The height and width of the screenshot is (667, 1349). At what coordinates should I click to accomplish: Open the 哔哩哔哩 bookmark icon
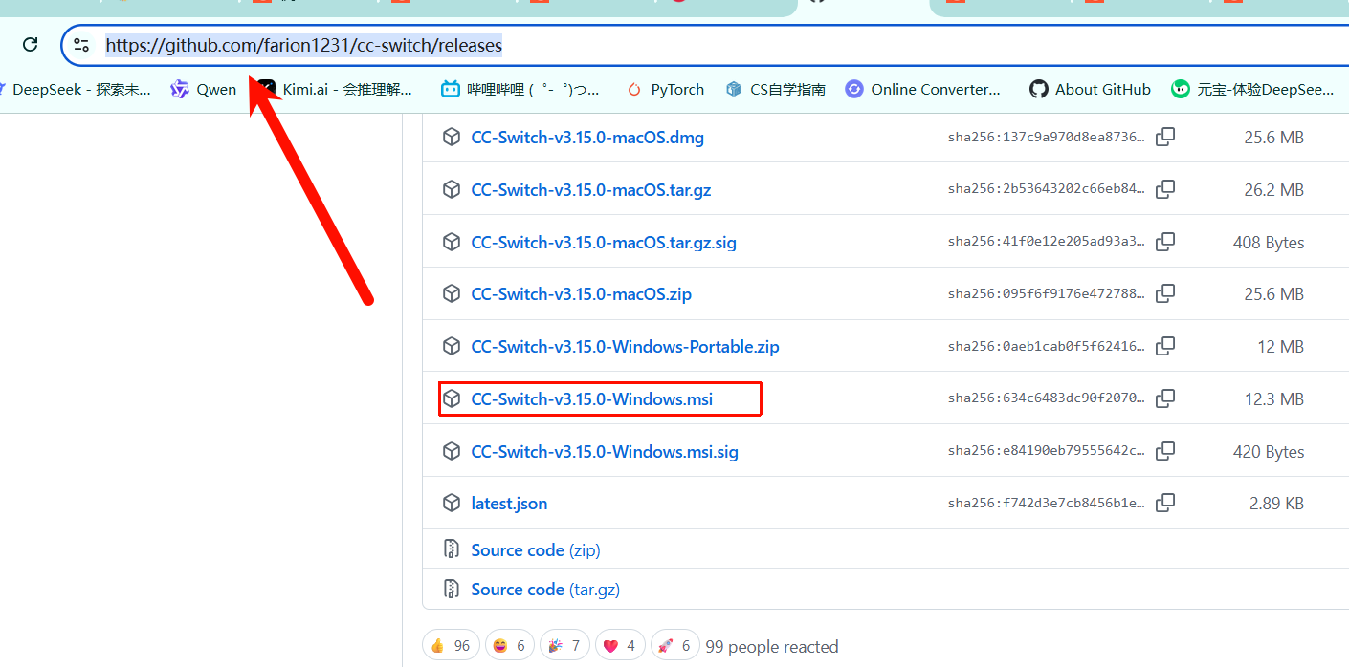click(451, 89)
